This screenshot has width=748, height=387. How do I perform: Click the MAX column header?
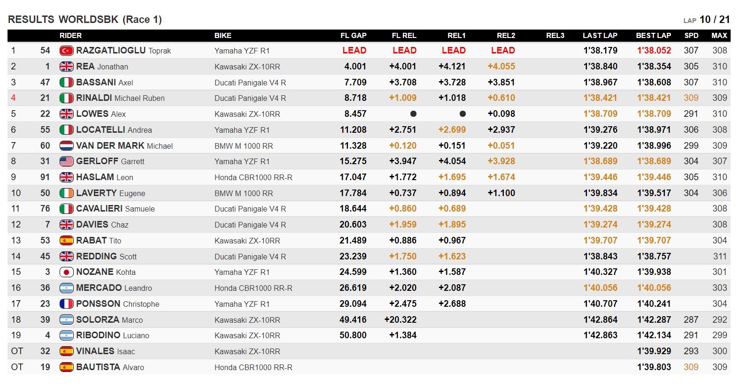point(719,36)
